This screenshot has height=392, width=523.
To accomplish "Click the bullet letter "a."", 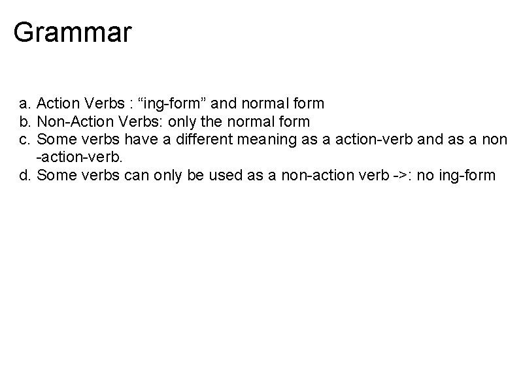I will point(25,103).
